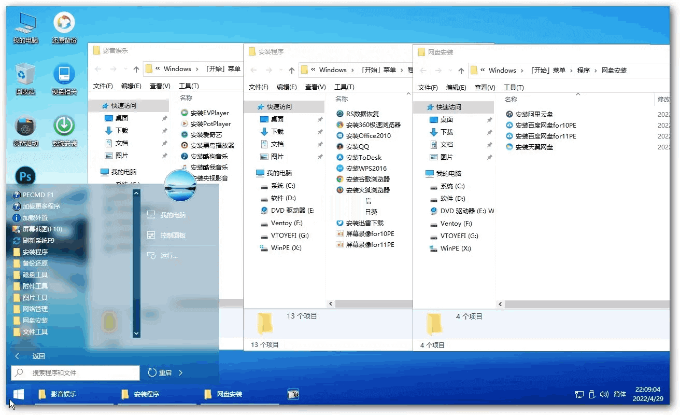Open 文件(F) menu in 网盘安装 window
The image size is (680, 415).
428,87
